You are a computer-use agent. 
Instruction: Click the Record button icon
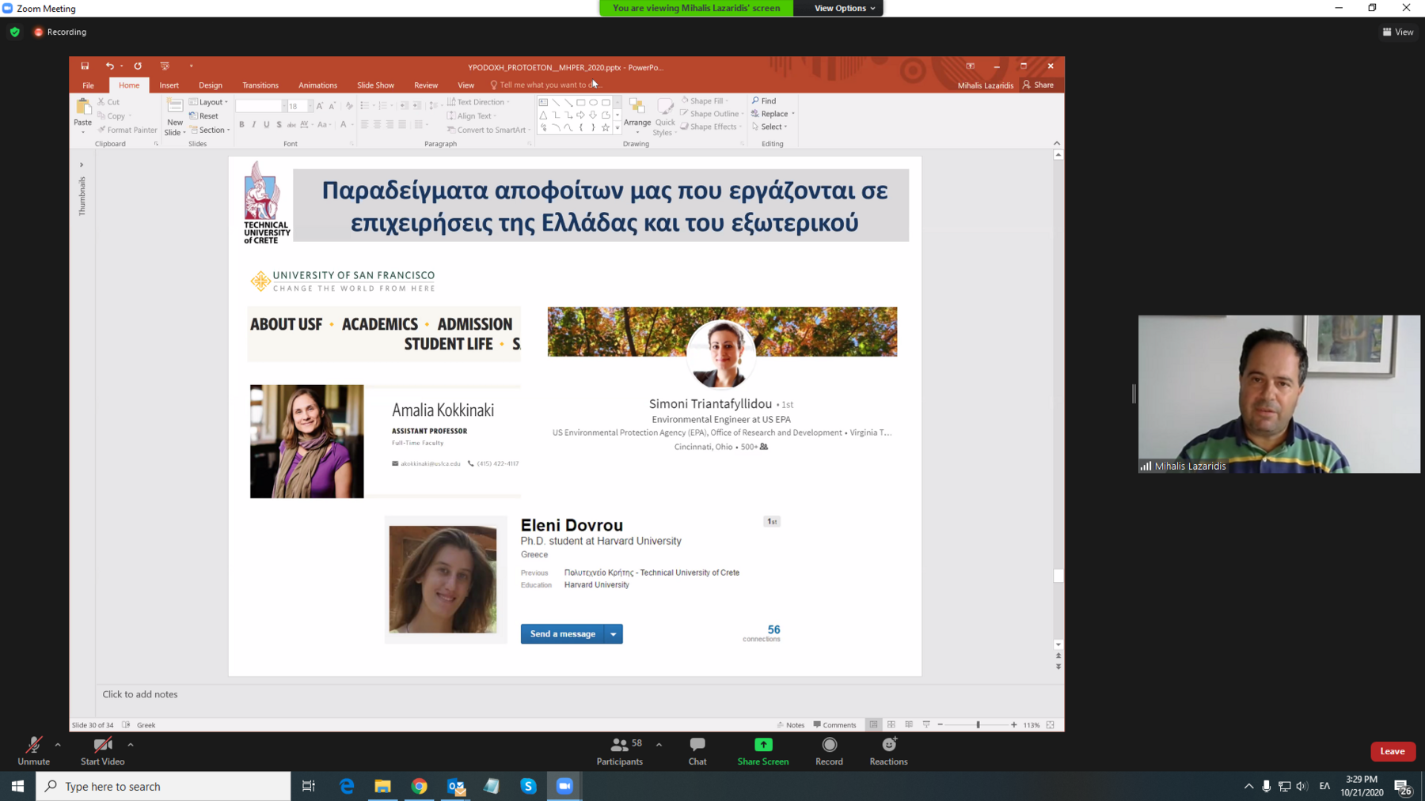tap(829, 745)
